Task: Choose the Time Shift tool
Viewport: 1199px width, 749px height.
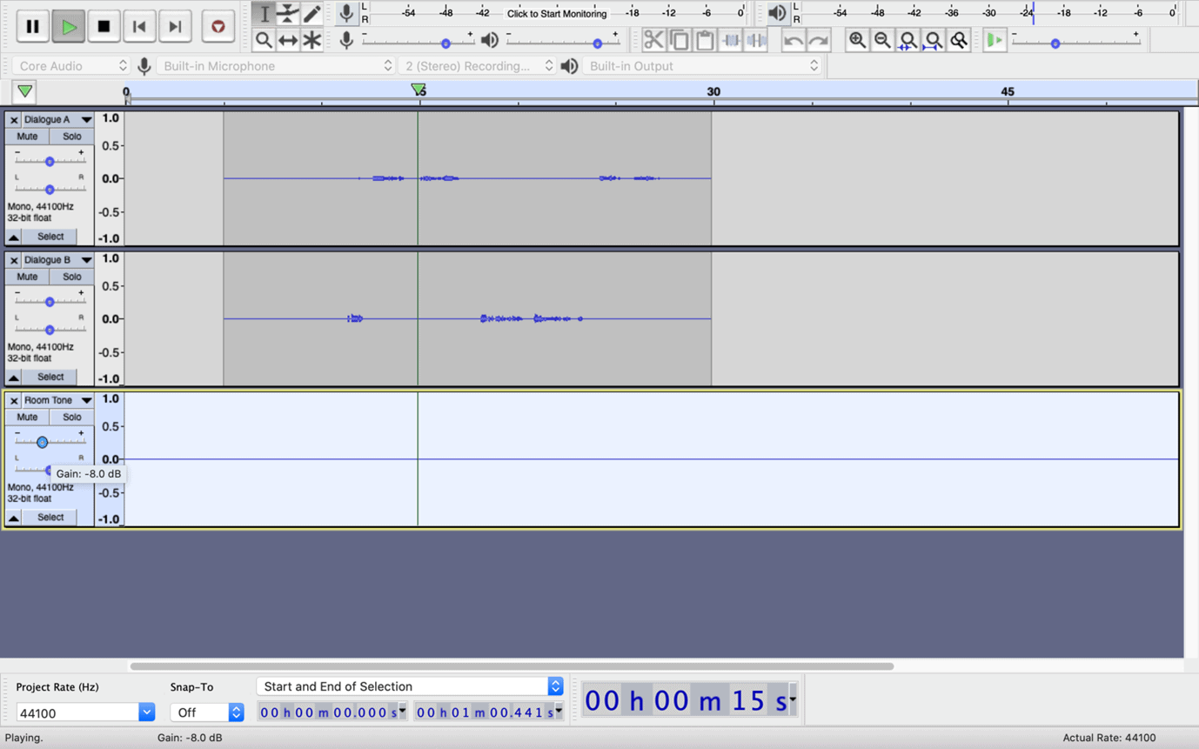Action: point(288,40)
